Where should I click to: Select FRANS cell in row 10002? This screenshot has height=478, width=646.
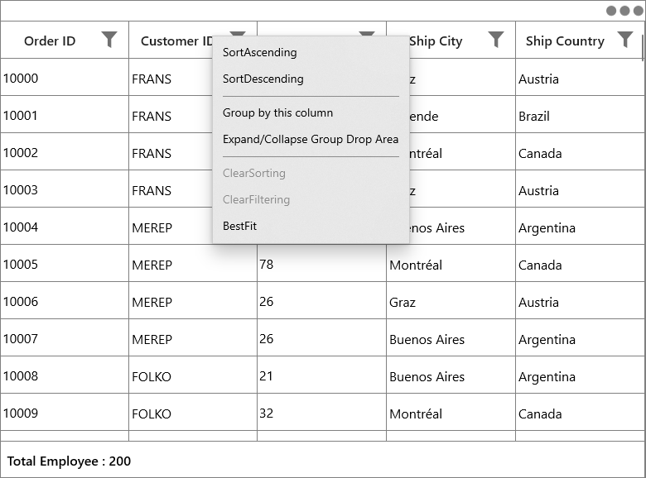click(171, 151)
